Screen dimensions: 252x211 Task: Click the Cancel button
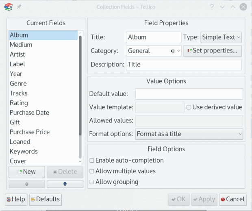pos(232,199)
